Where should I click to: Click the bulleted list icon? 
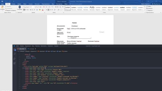[x=47, y=7]
